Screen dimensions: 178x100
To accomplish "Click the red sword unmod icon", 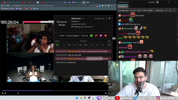I will (96, 36).
